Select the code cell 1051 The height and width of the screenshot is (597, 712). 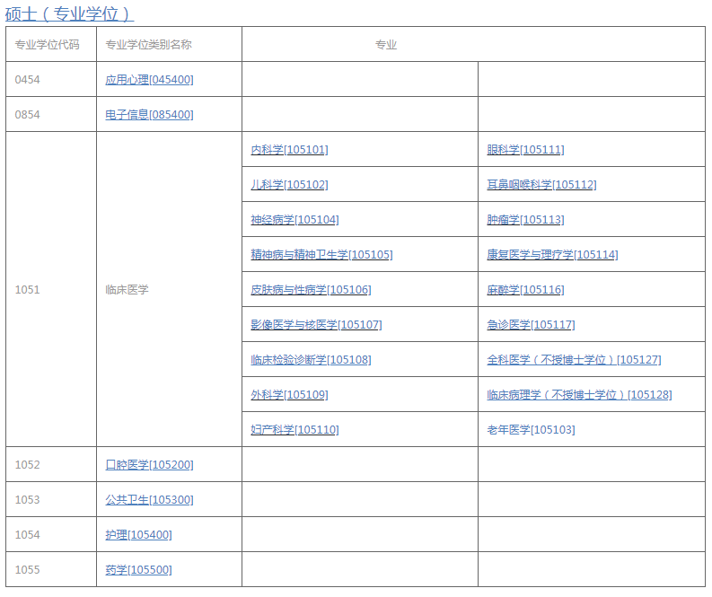[x=51, y=289]
